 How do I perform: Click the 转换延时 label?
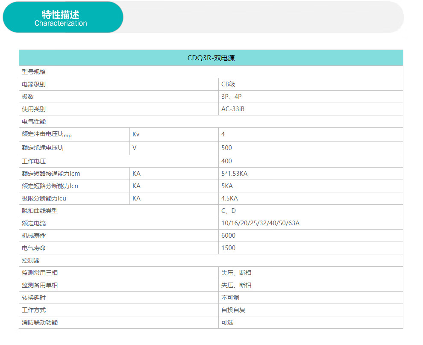coord(34,298)
